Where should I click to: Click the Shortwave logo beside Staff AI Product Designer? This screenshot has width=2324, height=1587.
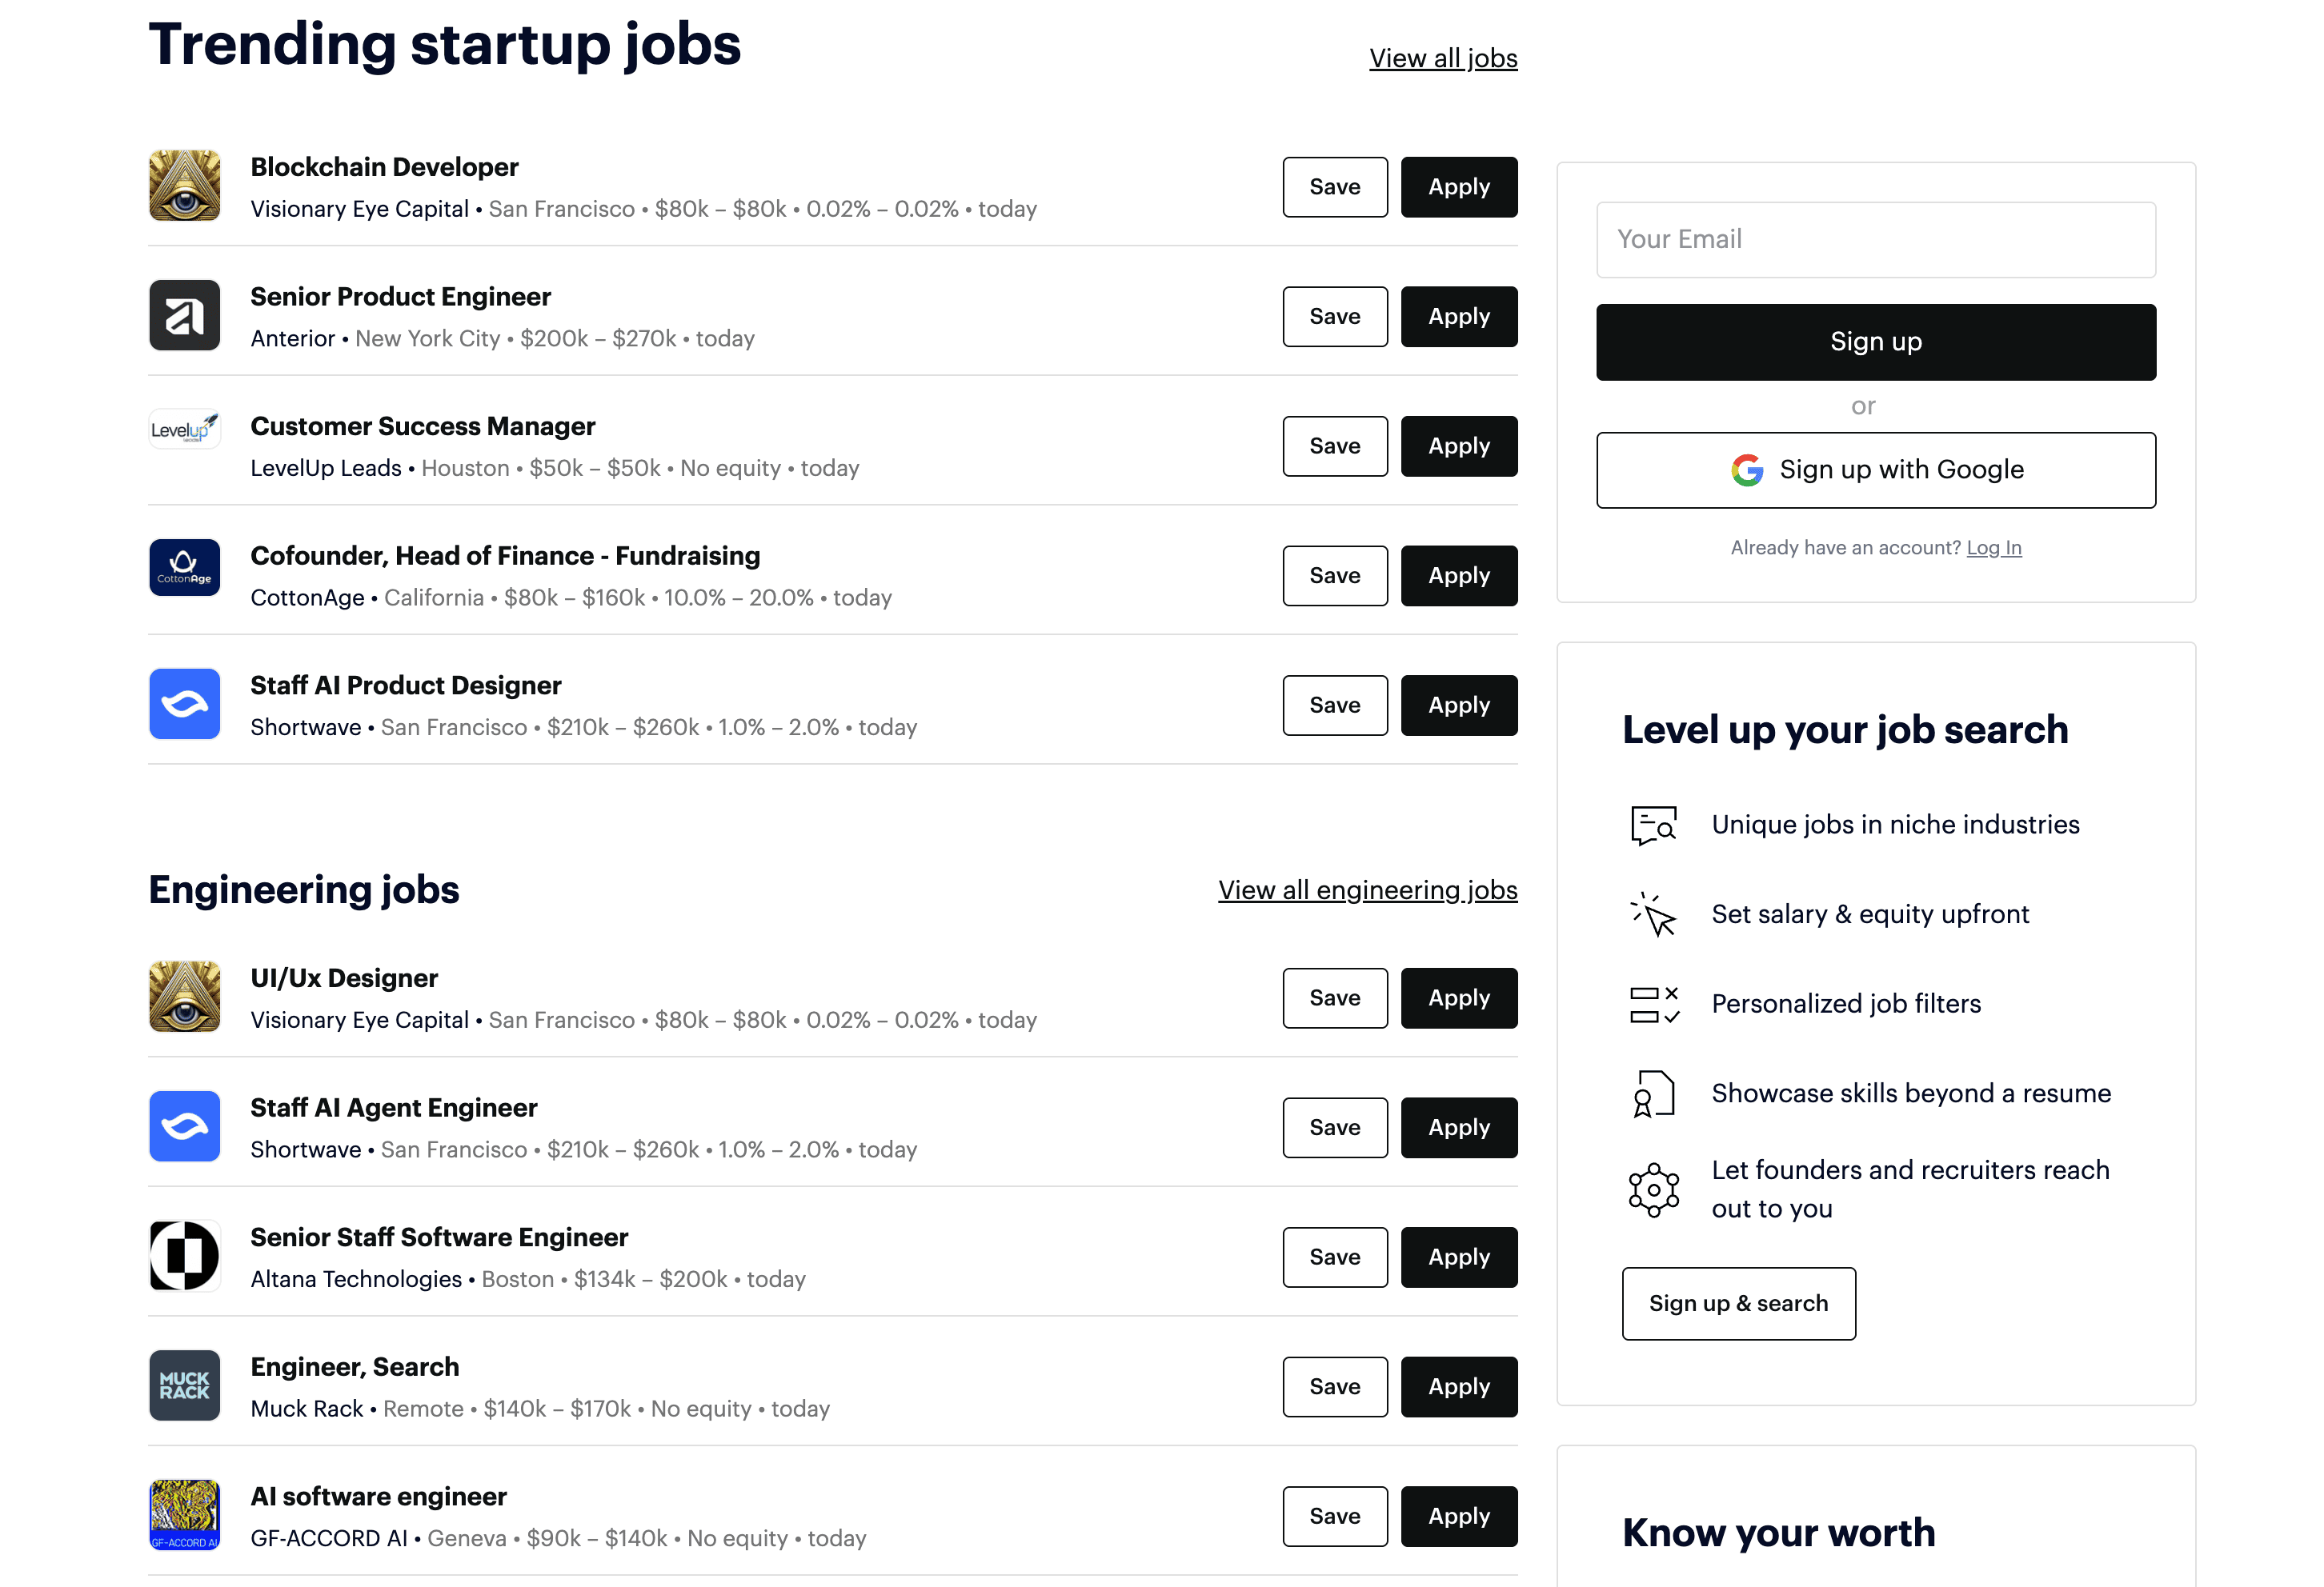point(184,705)
